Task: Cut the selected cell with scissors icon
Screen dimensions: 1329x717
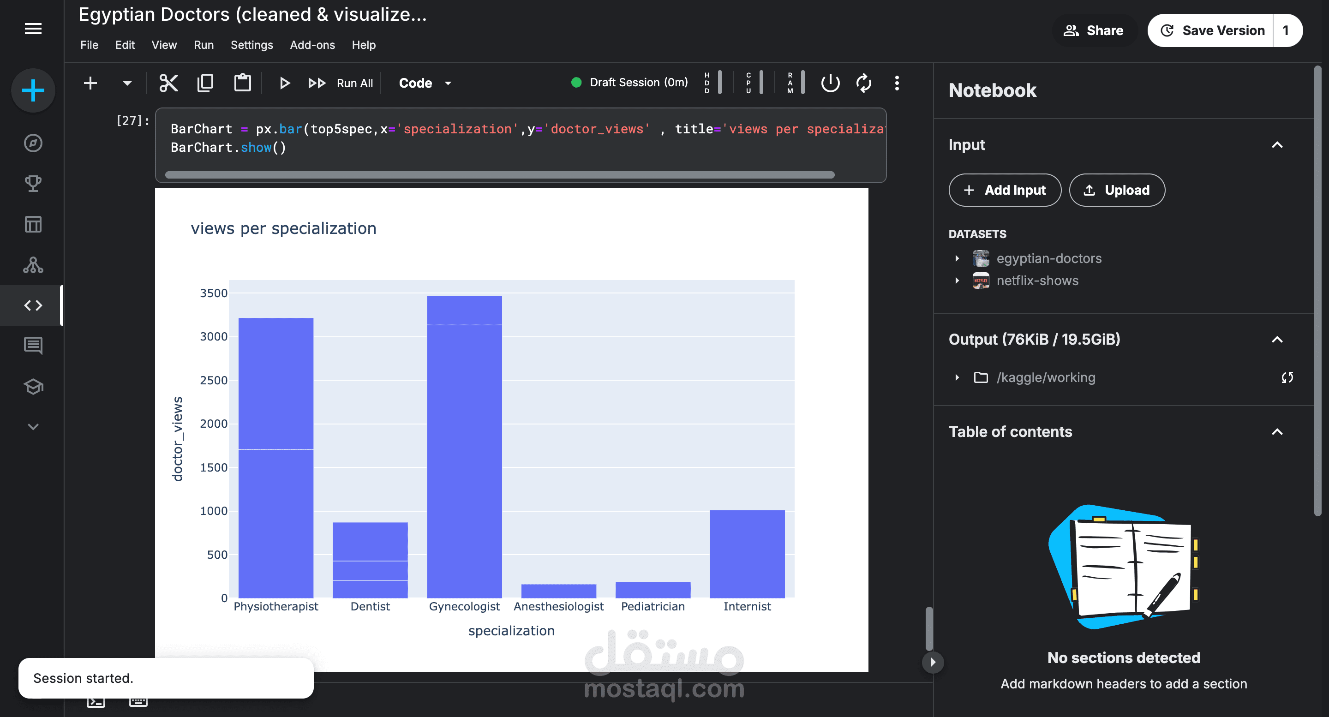Action: [169, 83]
